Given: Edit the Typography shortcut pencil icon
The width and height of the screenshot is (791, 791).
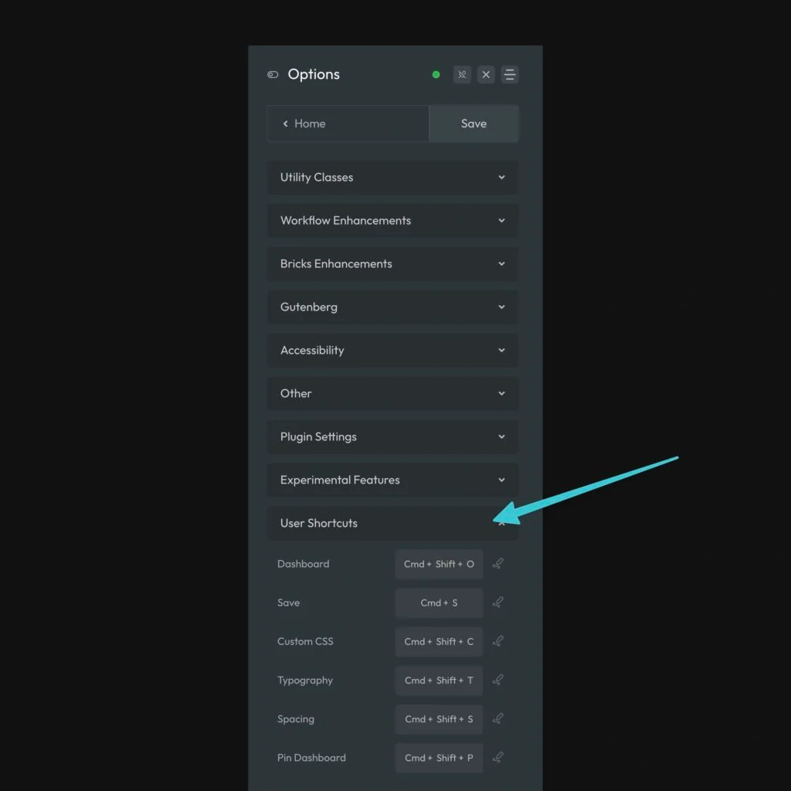Looking at the screenshot, I should [498, 681].
